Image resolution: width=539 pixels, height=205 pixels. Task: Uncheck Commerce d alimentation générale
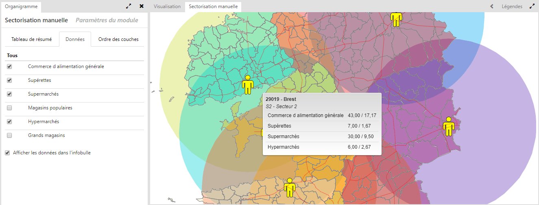click(x=9, y=66)
